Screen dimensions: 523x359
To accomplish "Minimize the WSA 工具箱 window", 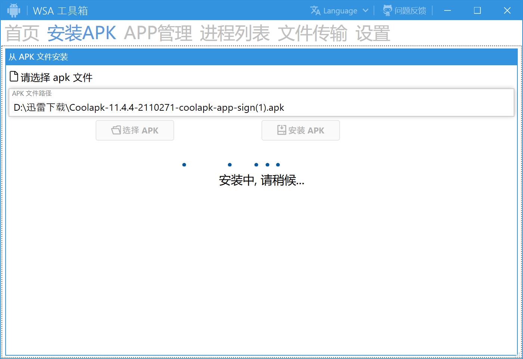I will click(448, 10).
